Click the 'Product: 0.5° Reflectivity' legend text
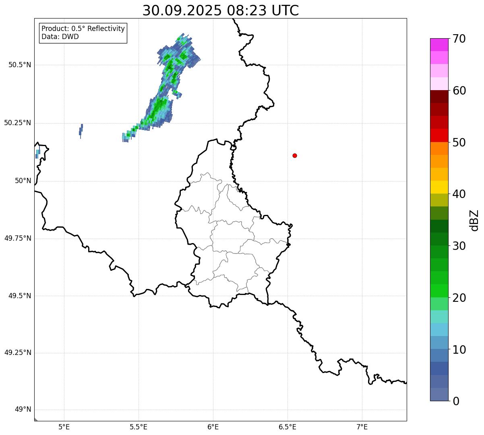The width and height of the screenshot is (484, 435). pyautogui.click(x=83, y=29)
